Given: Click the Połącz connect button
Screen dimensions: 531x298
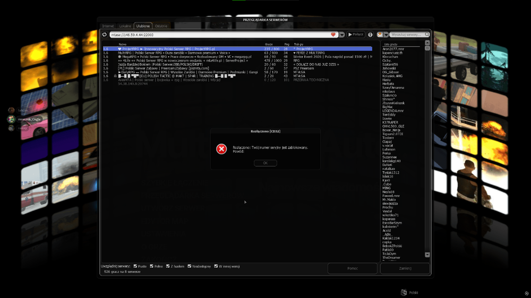Looking at the screenshot, I should tap(356, 34).
